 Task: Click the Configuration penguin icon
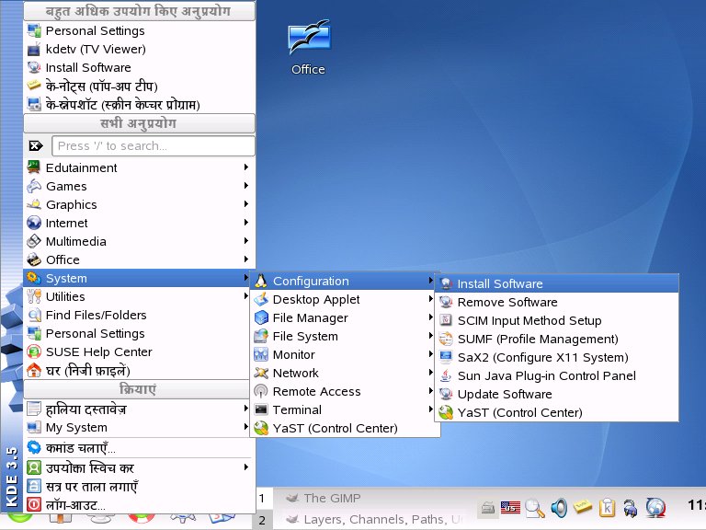coord(261,281)
